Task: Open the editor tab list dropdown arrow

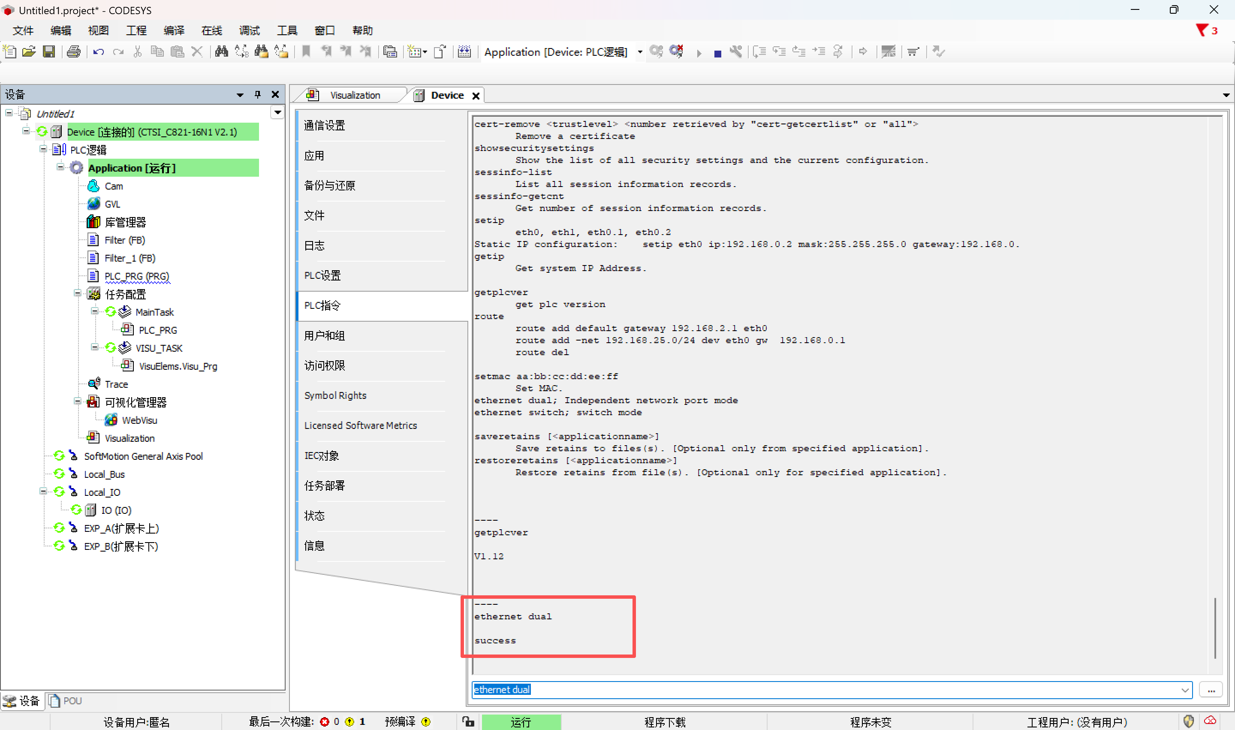Action: [x=1226, y=95]
